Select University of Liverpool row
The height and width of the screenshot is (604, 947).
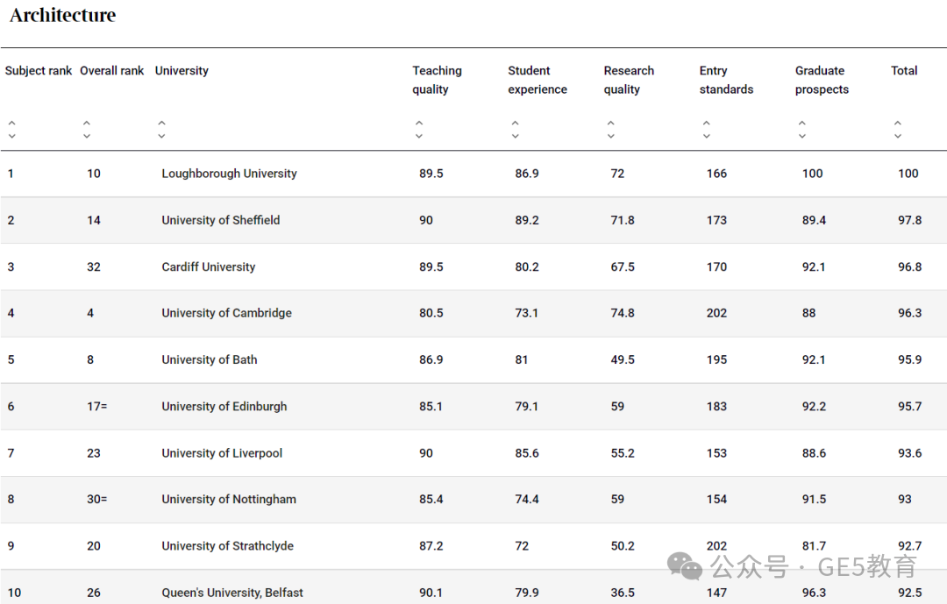click(x=473, y=453)
